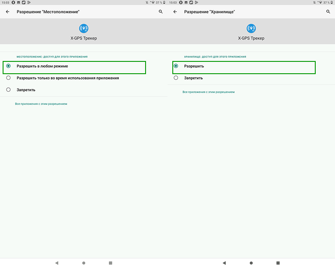Tap X-GPS Трекер icon on storage screen

251,29
